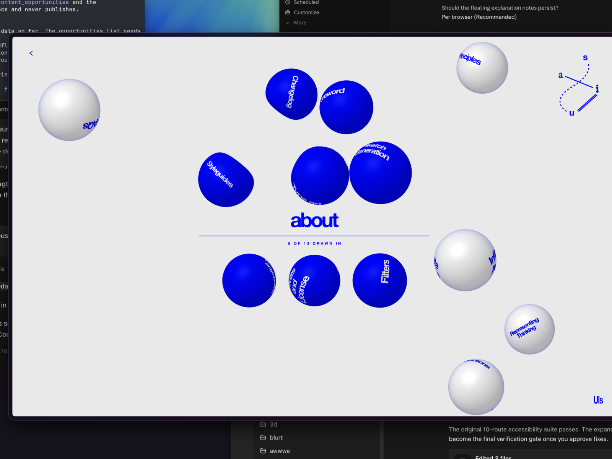Select the Filters blue ball
This screenshot has height=459, width=612.
tap(380, 280)
